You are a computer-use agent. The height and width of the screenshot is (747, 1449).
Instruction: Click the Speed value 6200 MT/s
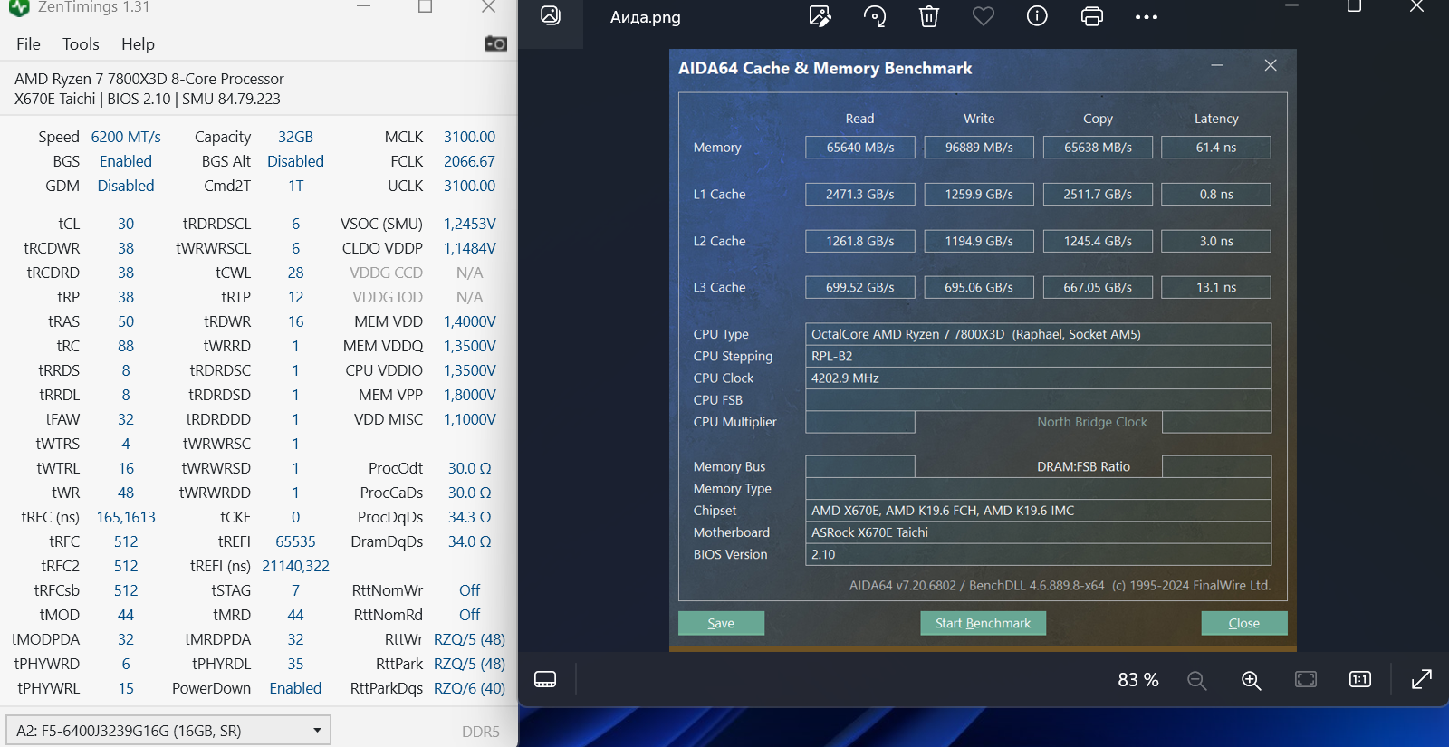pyautogui.click(x=126, y=137)
